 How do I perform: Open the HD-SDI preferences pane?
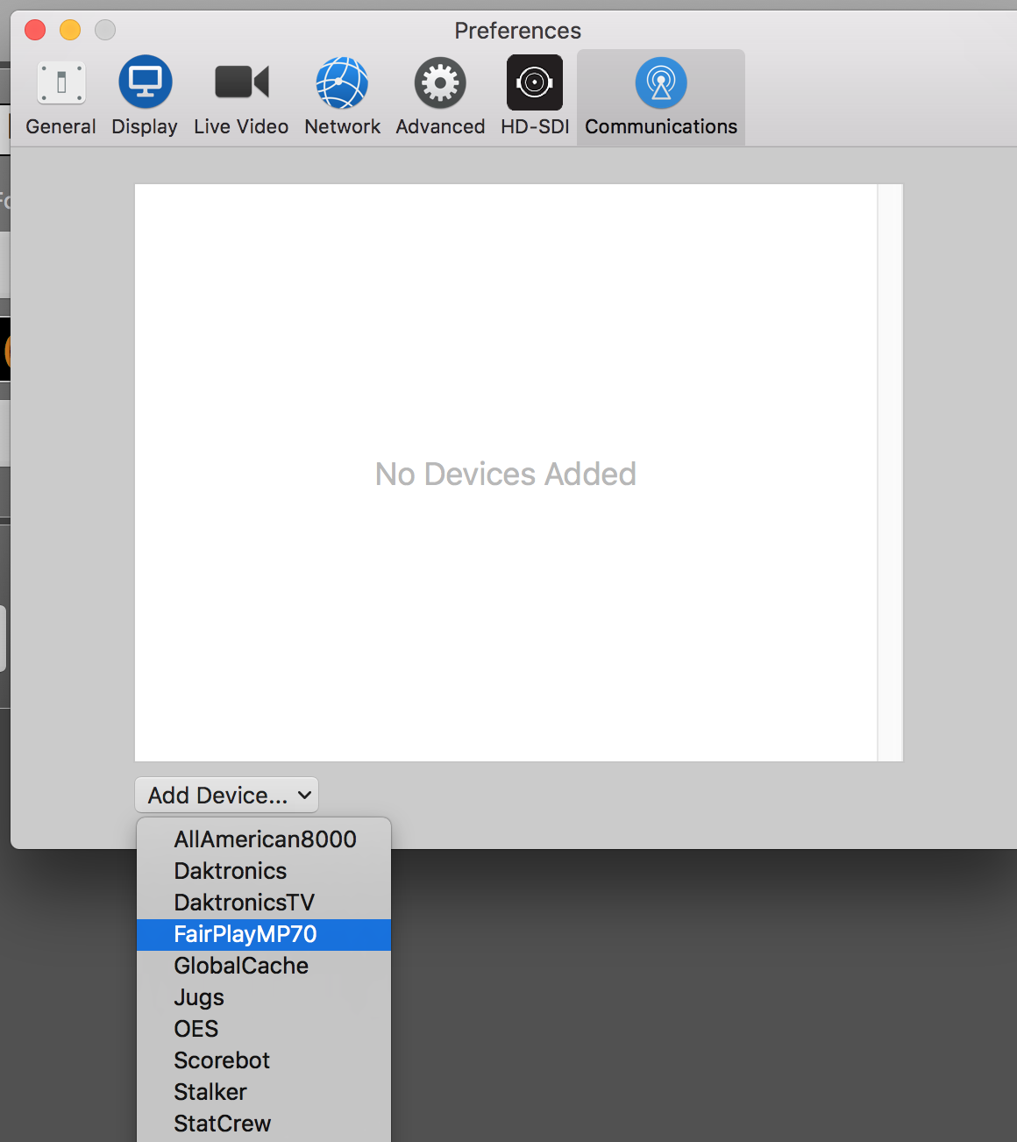click(535, 97)
